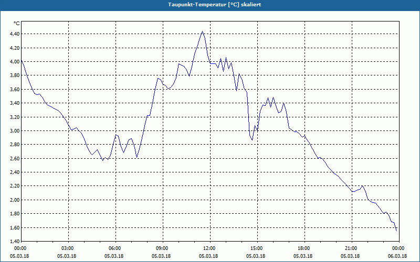This screenshot has width=420, height=262.
Task: Click the 2,80 y-axis label
Action: coord(15,145)
